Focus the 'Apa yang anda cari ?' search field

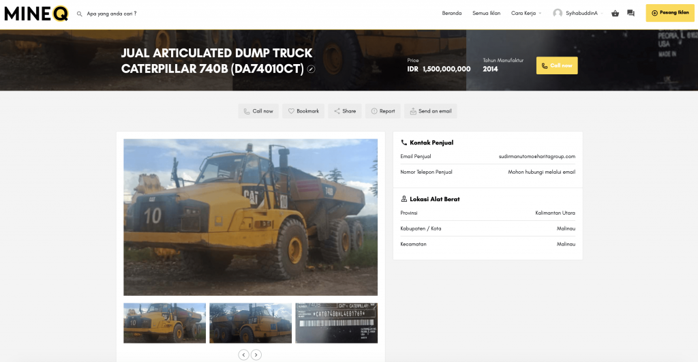point(112,14)
